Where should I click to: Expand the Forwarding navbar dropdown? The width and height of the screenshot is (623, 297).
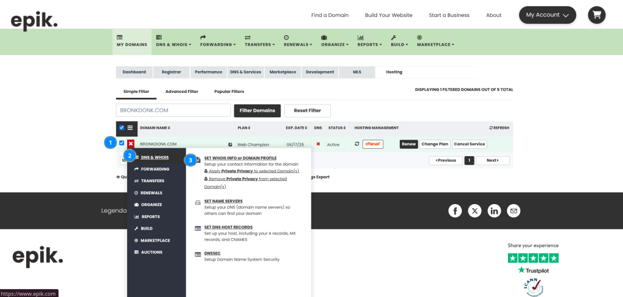click(218, 41)
